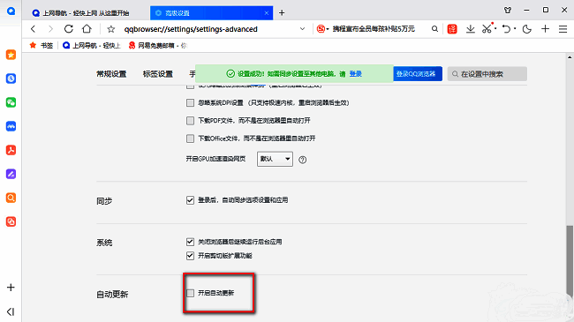Open the history clock sidebar icon

pyautogui.click(x=11, y=79)
